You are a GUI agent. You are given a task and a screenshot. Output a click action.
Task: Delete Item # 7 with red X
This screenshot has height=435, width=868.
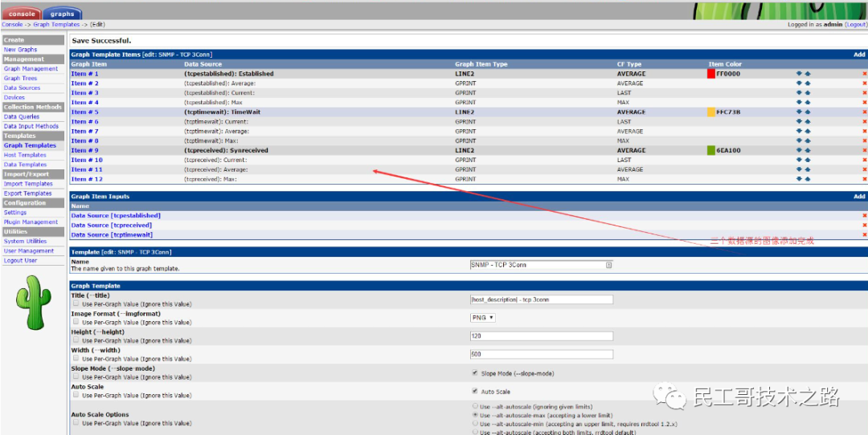click(x=864, y=131)
